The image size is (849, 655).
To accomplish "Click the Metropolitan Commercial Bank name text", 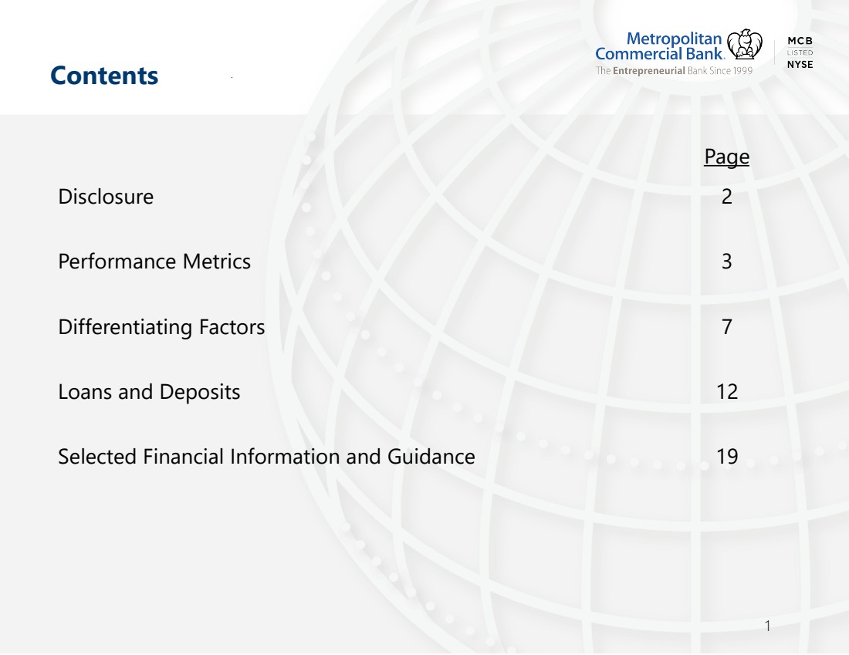I will [x=659, y=46].
